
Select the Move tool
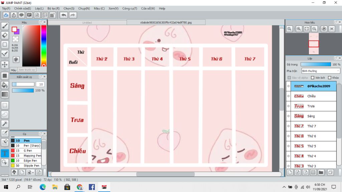5,65
